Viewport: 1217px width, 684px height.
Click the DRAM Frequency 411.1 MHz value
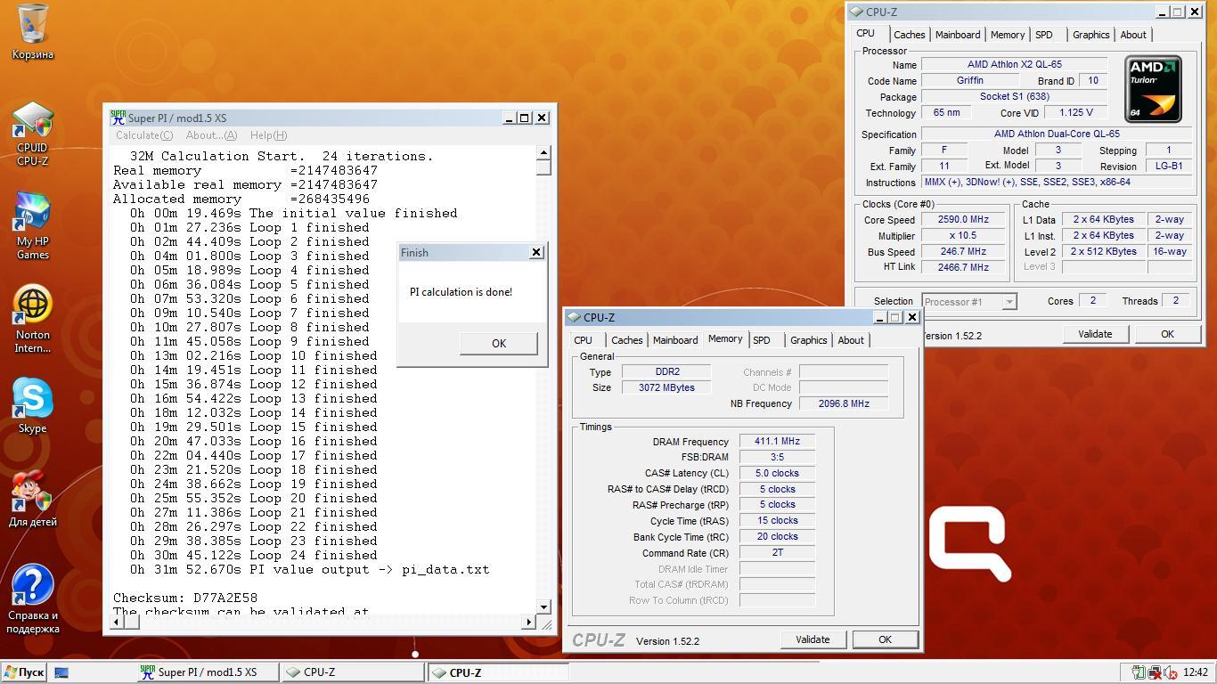point(777,441)
